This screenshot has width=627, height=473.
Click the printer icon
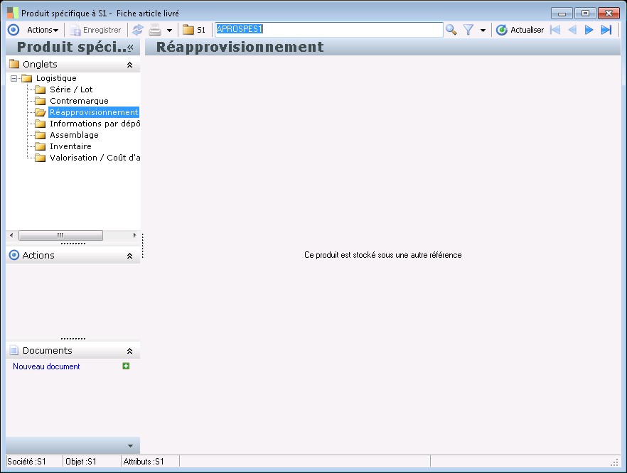(155, 30)
